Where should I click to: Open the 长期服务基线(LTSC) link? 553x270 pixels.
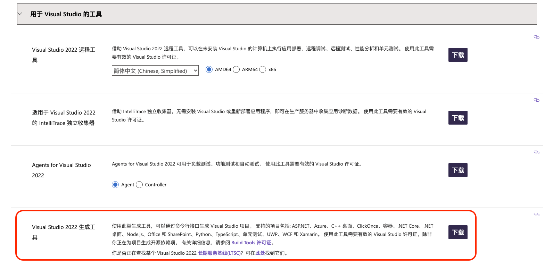pos(219,253)
